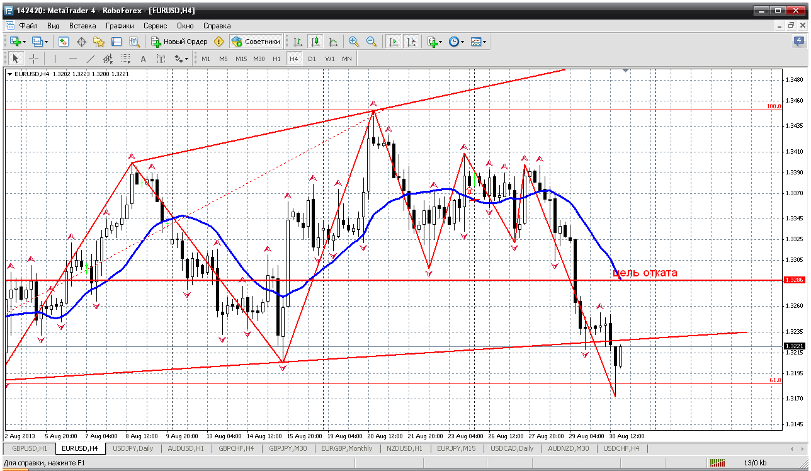Viewport: 811px width, 471px height.
Task: Switch timeframe to M1
Action: coord(206,59)
